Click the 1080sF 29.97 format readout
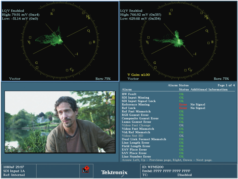 pos(13,167)
